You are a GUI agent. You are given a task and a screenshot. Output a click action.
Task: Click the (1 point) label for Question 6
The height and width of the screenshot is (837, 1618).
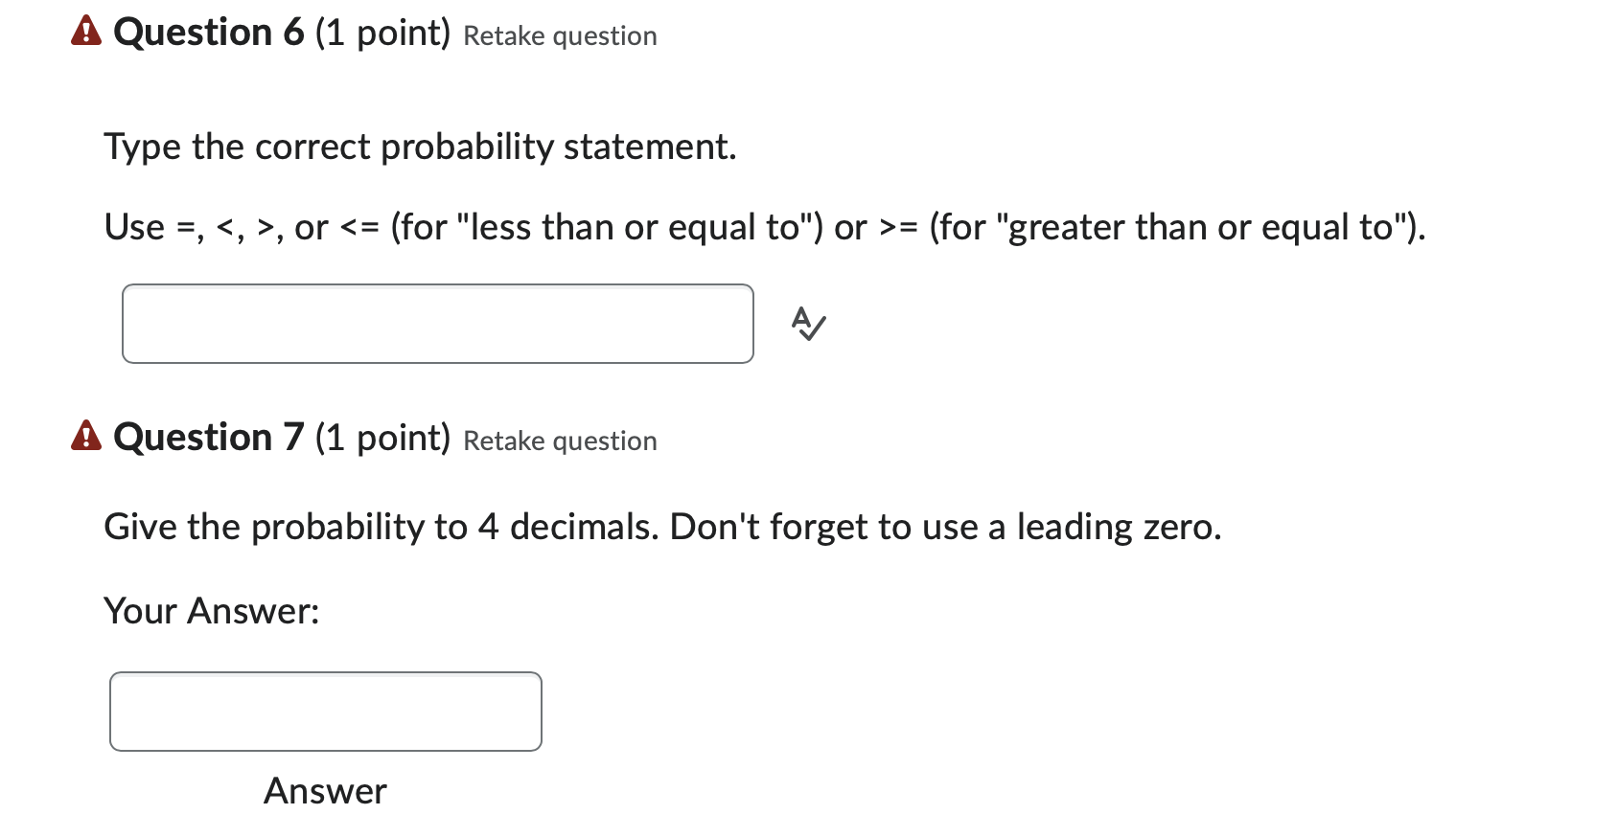click(x=382, y=32)
